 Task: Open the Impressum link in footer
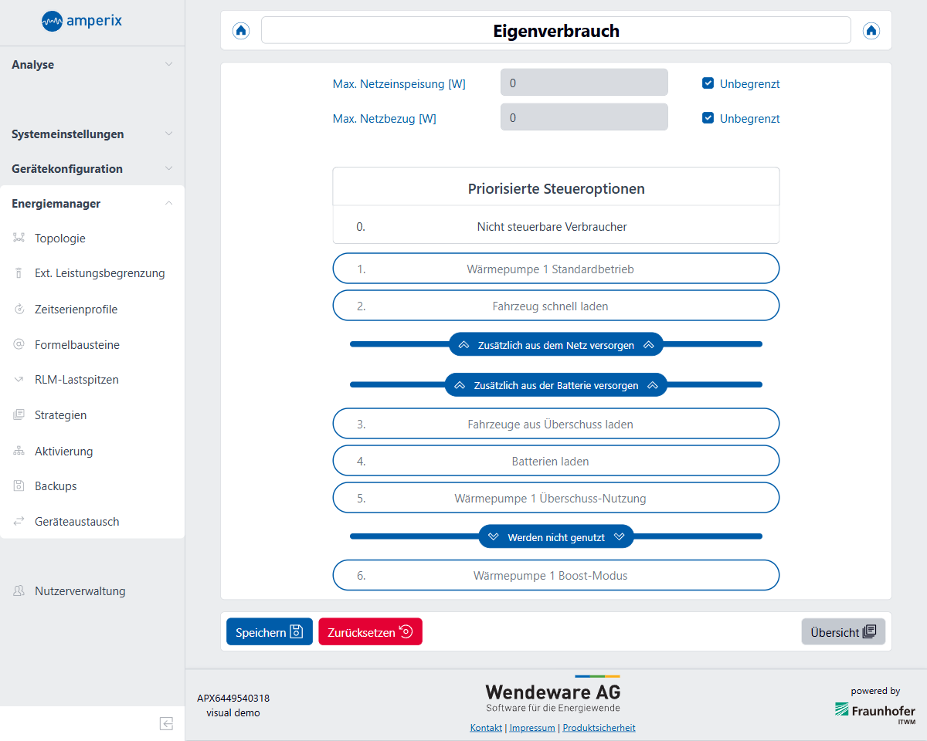click(x=532, y=728)
